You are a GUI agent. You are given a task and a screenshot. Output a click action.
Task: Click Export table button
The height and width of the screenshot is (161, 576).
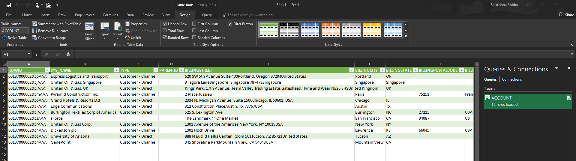point(104,31)
